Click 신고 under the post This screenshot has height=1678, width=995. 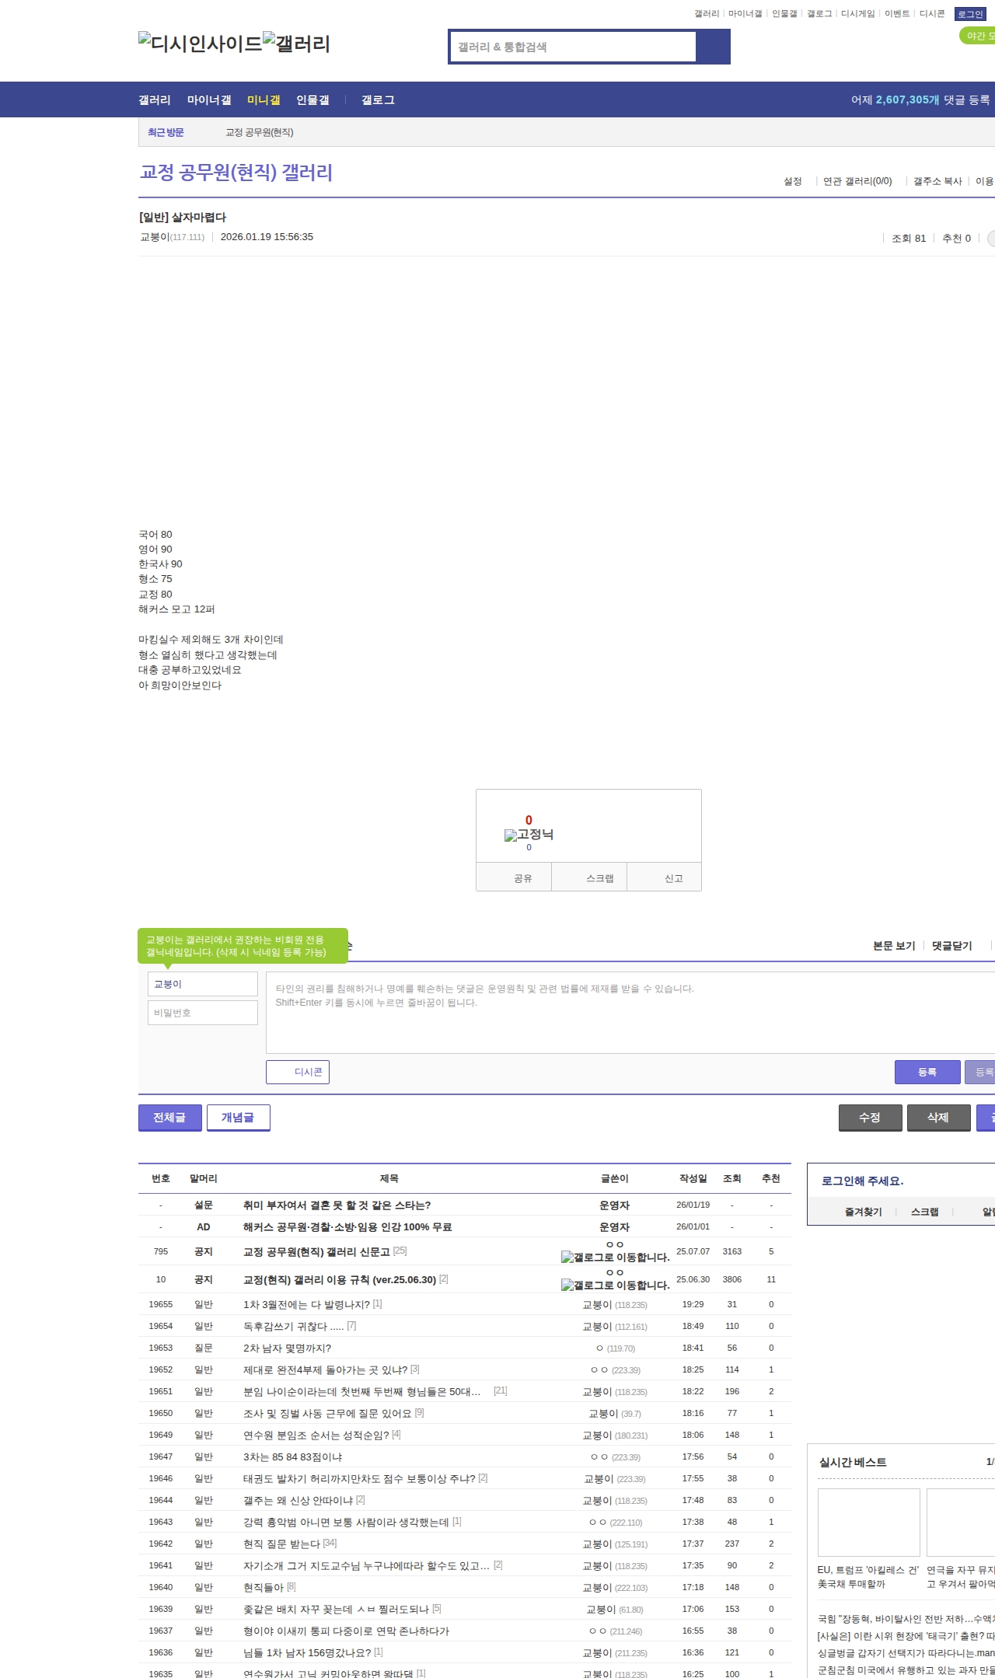665,877
